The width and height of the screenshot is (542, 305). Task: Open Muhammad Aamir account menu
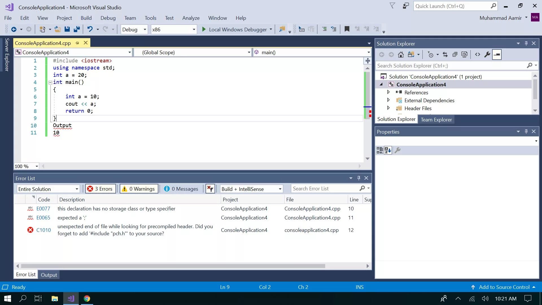[x=504, y=18]
